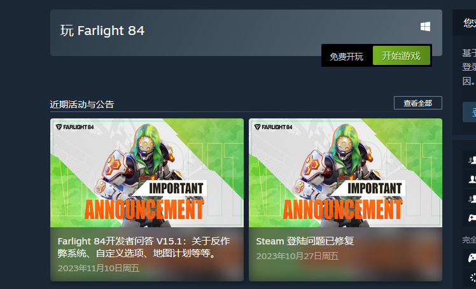
Task: Click Farlight 84 logo on left announcement card
Action: (x=75, y=127)
